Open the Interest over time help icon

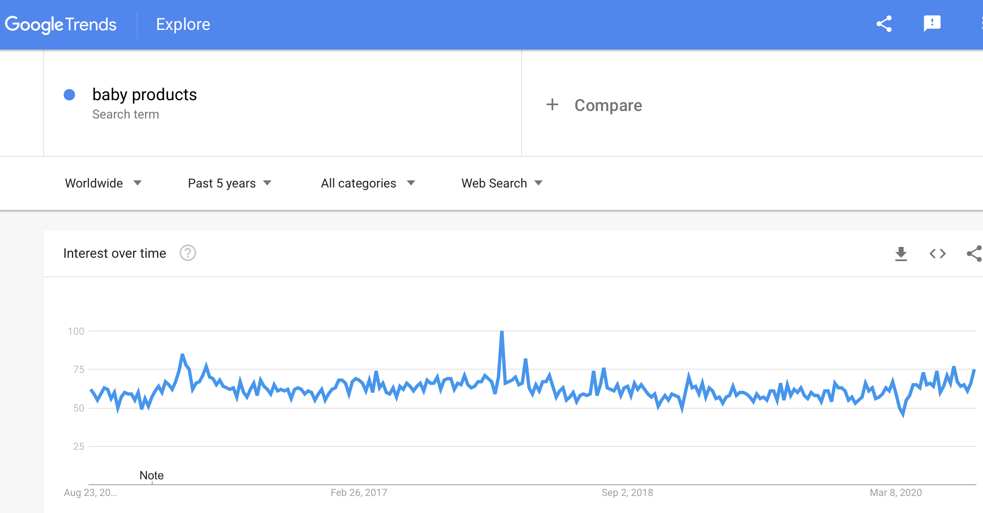(x=187, y=253)
